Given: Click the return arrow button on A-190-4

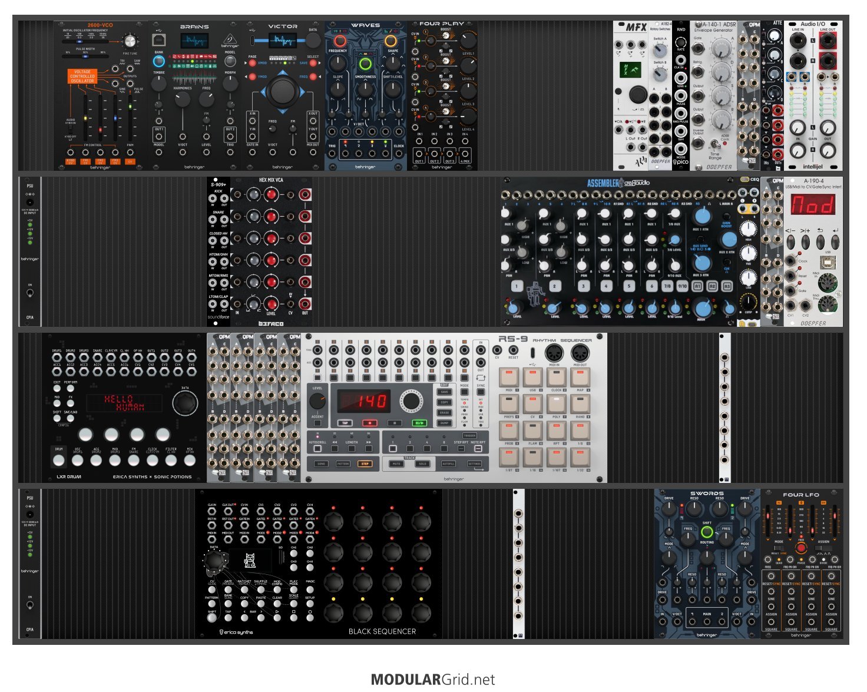Looking at the screenshot, I should [819, 241].
